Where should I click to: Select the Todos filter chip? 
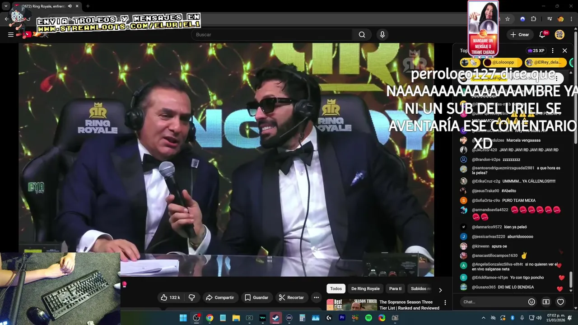click(336, 289)
